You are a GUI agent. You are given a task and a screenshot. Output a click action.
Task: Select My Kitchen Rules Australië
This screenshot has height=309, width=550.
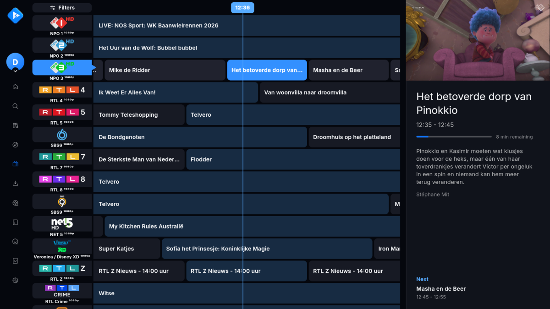[253, 227]
